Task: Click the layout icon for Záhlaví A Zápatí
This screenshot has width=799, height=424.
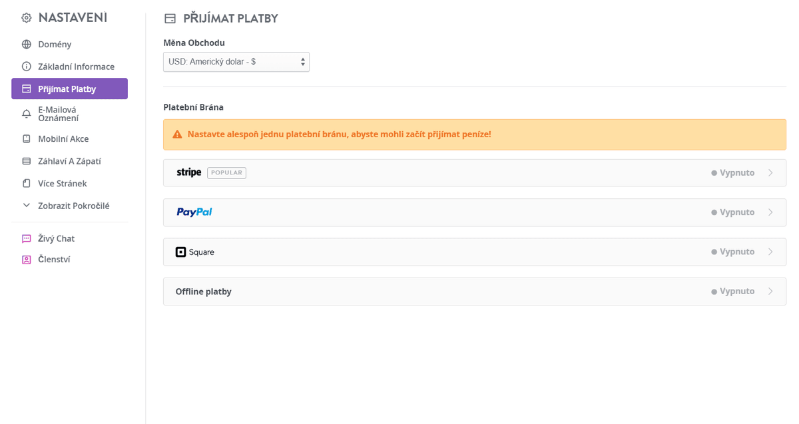Action: pos(27,161)
